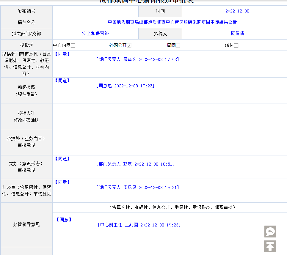Image resolution: width=287 pixels, height=255 pixels.
Task: Click the 彭东 18:51 approval signature
Action: point(135,164)
